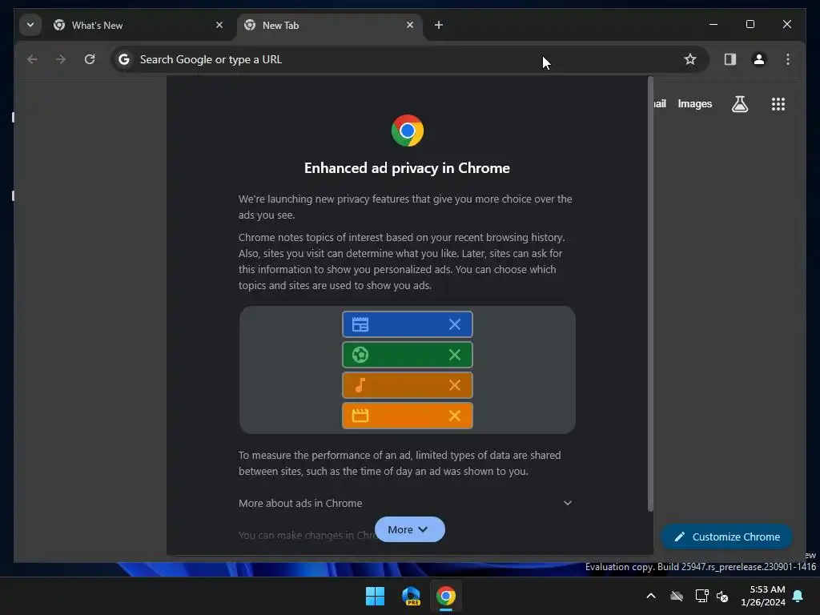
Task: Click the Chrome taskbar icon
Action: [x=446, y=596]
